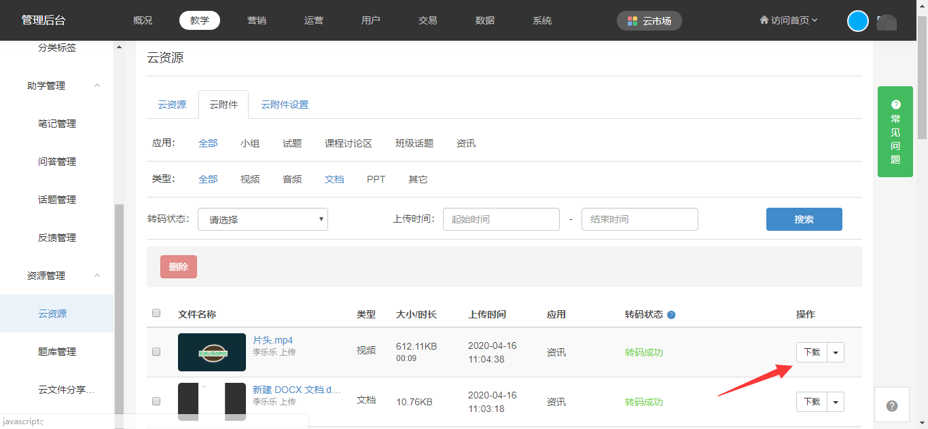Click the blue user avatar icon
This screenshot has width=928, height=429.
(858, 21)
